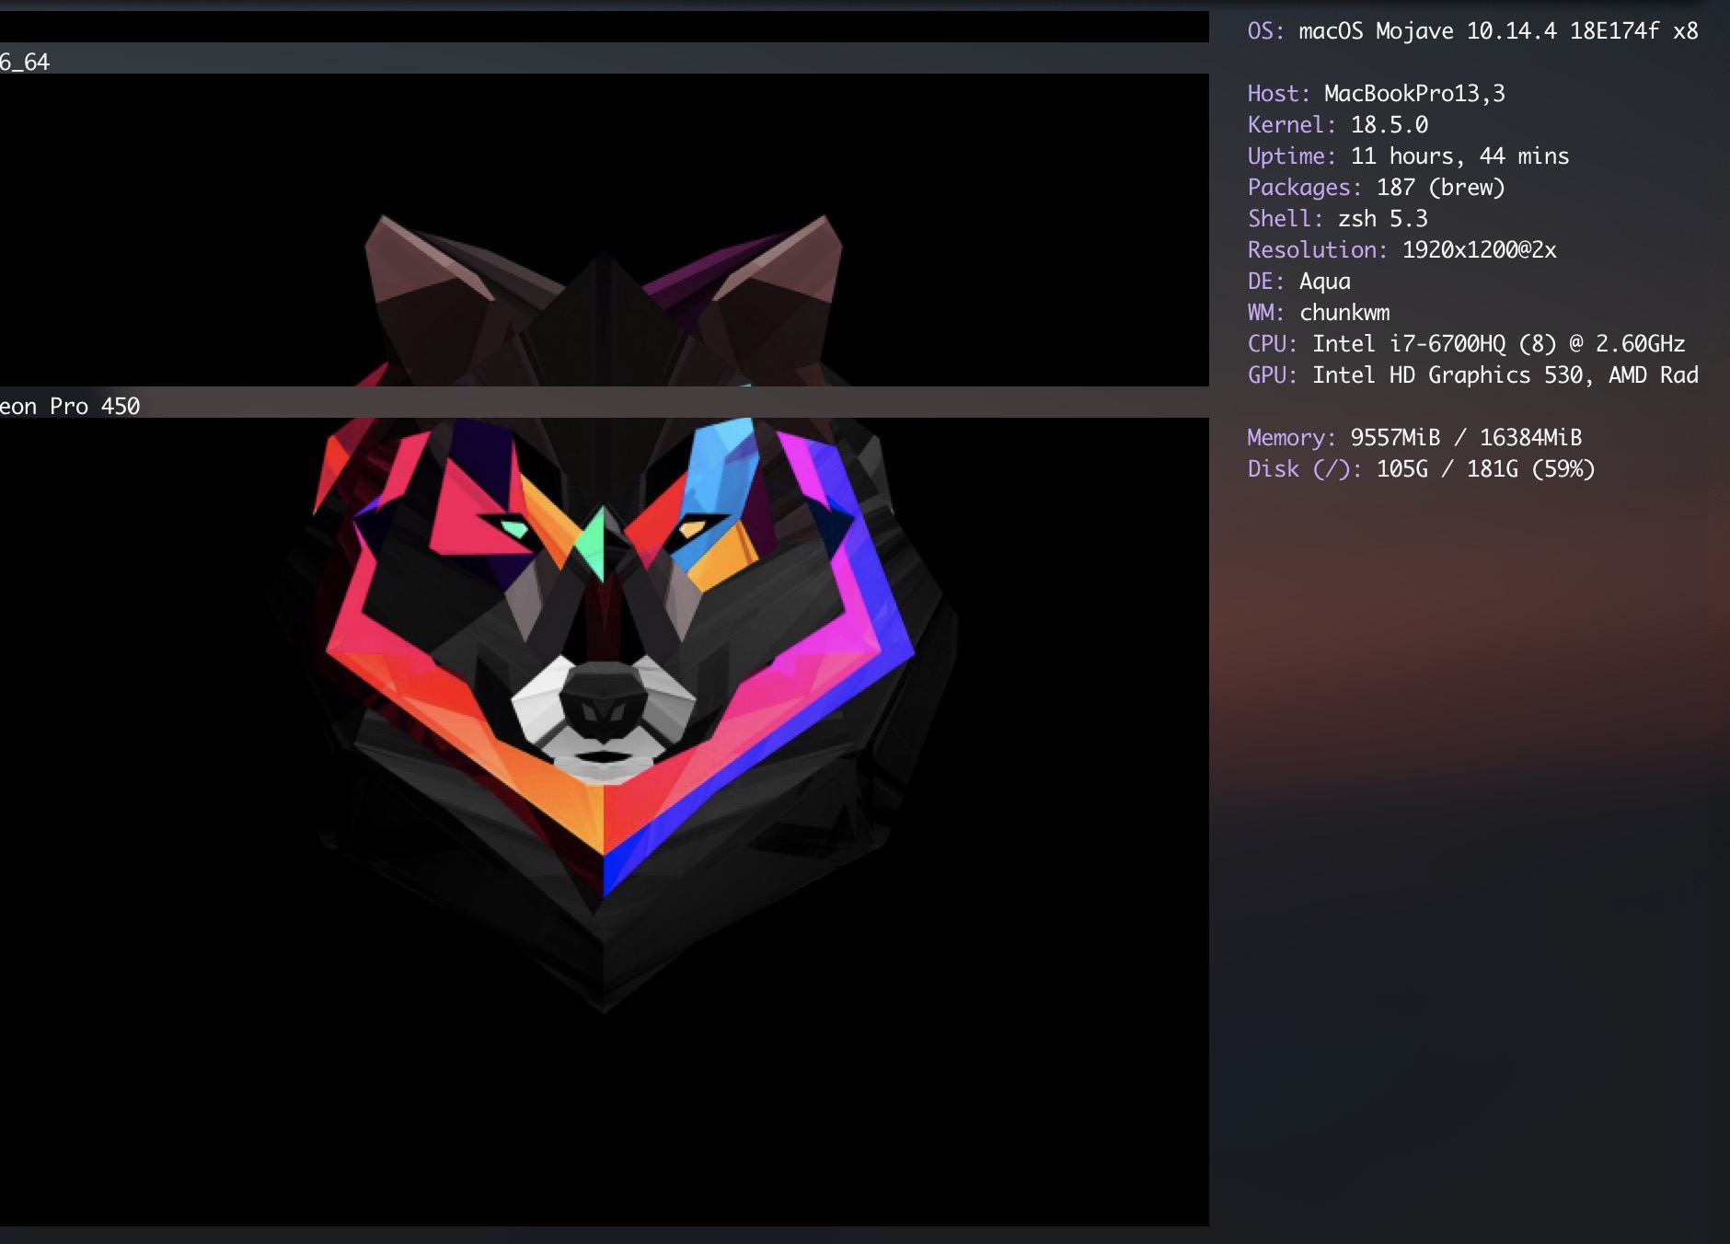Viewport: 1730px width, 1244px height.
Task: Click the OS line reading macOS Mojave 10.14.4
Action: click(1472, 31)
